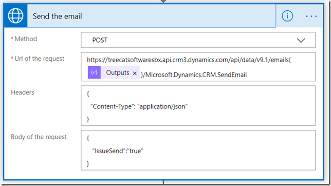331x186 pixels.
Task: Click the Headers label
Action: 23,92
